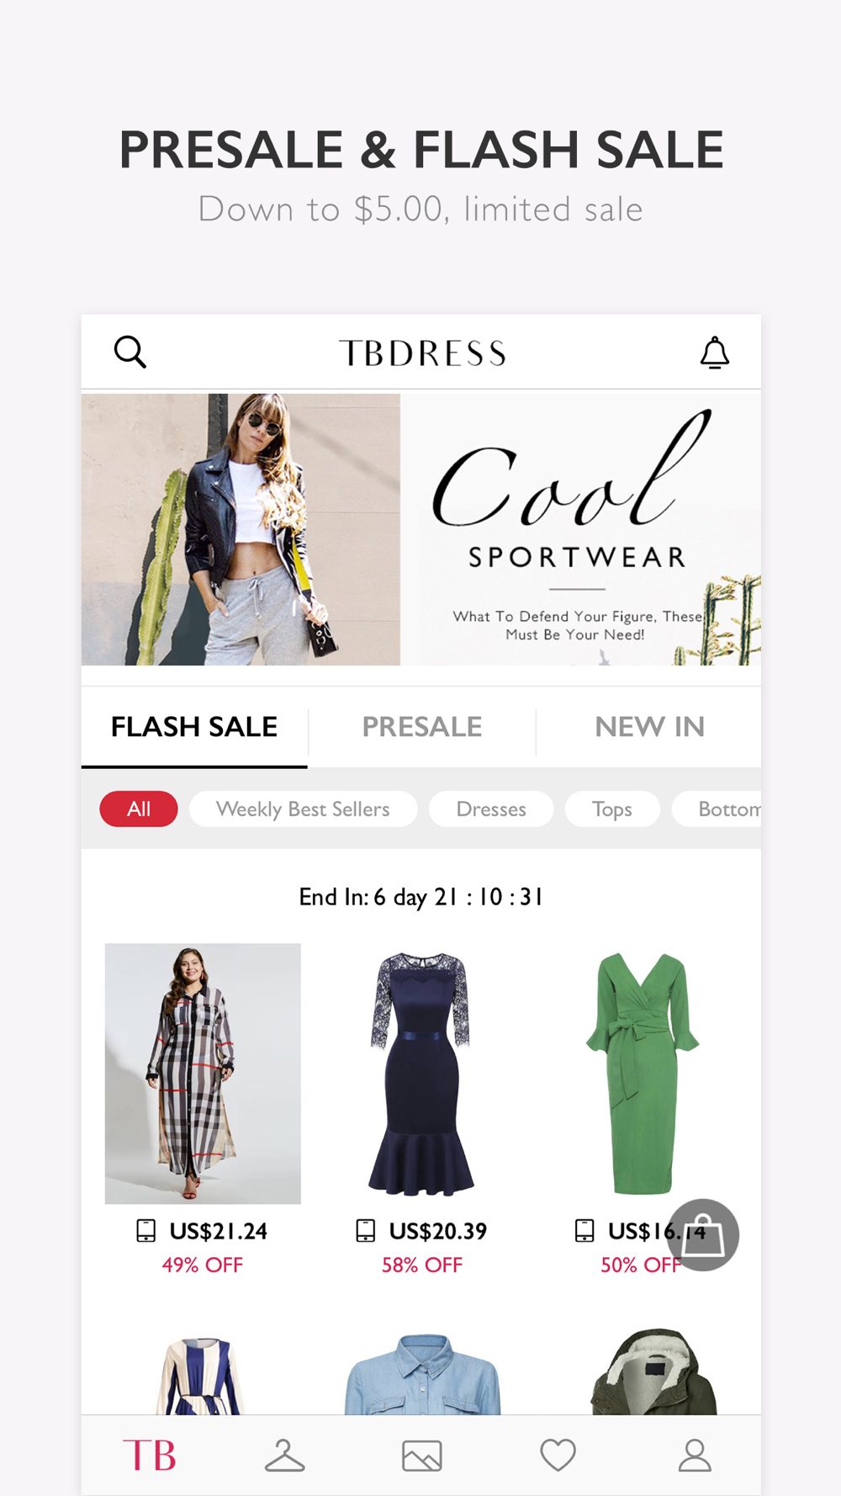Viewport: 841px width, 1496px height.
Task: Open the plaid maxi dress product
Action: pyautogui.click(x=203, y=1074)
